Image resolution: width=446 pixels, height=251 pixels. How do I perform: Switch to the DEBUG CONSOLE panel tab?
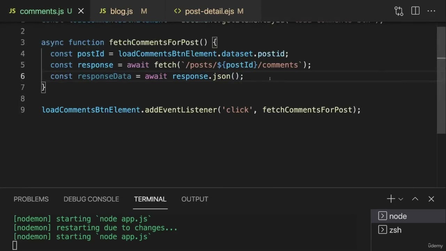tap(91, 199)
